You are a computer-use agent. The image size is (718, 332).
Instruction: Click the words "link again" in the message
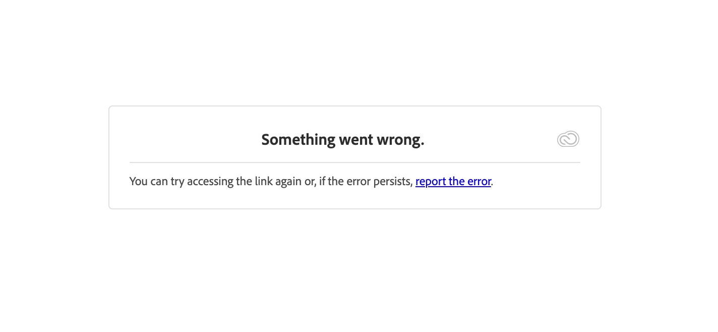click(x=277, y=181)
